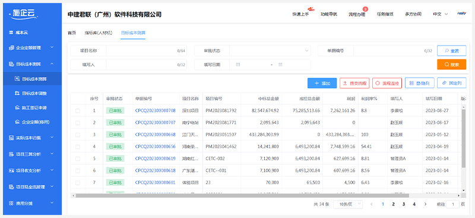Click project code cell PM2023081792
The height and width of the screenshot is (218, 475).
click(x=221, y=111)
